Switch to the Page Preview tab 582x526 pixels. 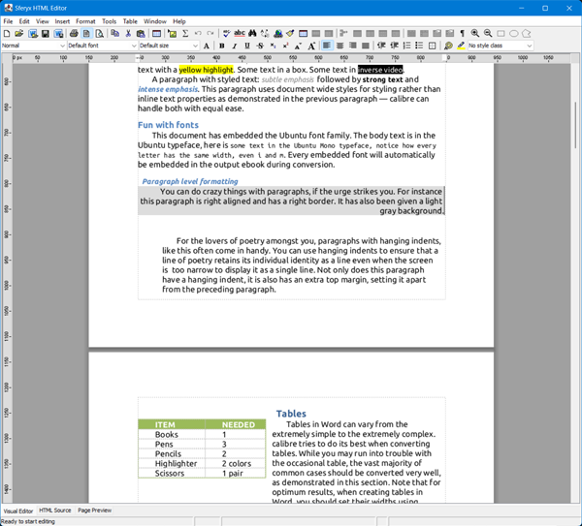click(x=94, y=511)
